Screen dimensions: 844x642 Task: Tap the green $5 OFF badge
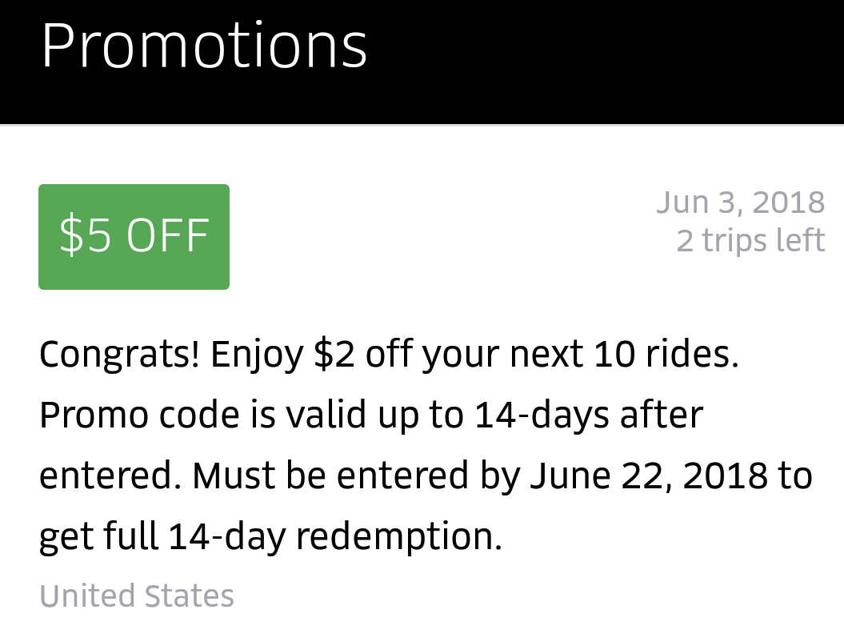134,236
